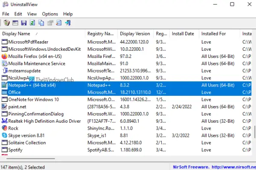Click the 147 item(s), 2 Selected status text
The width and height of the screenshot is (256, 170).
point(23,167)
